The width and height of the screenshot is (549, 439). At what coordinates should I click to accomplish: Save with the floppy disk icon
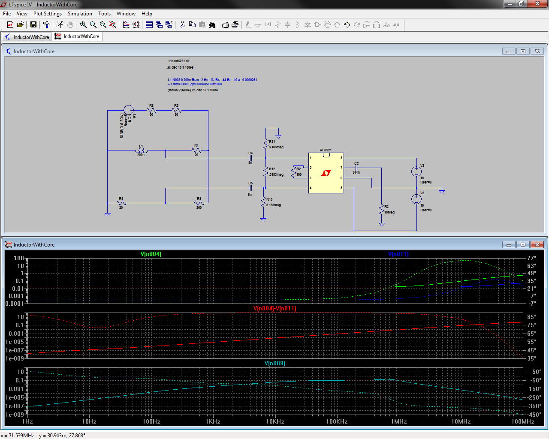33,25
